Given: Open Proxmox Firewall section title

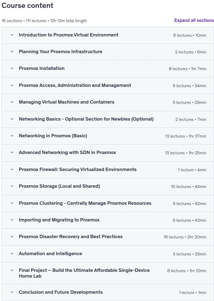Looking at the screenshot, I should pos(77,169).
